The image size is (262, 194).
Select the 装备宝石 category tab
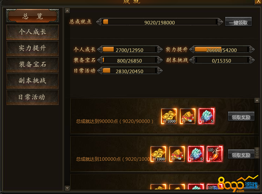click(x=33, y=65)
